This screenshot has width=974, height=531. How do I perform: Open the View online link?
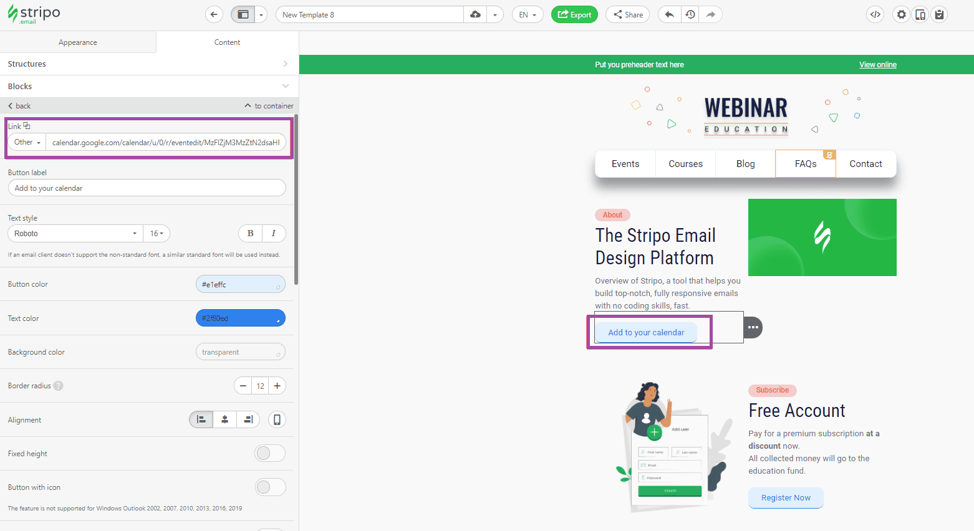(877, 64)
